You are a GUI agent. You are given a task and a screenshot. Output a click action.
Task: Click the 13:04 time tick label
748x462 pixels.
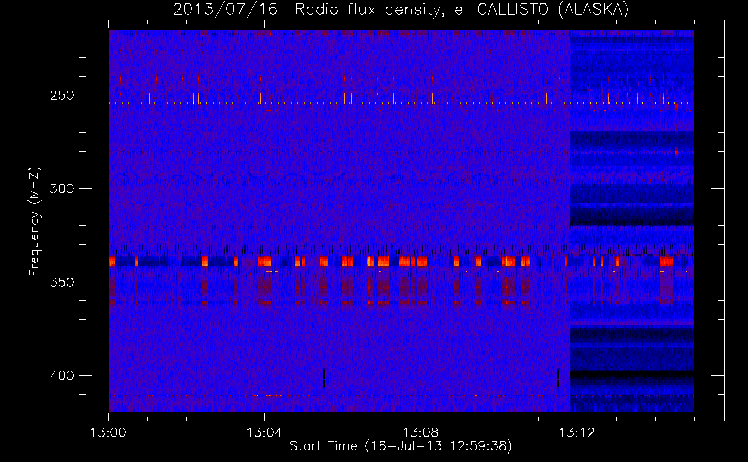[x=264, y=433]
